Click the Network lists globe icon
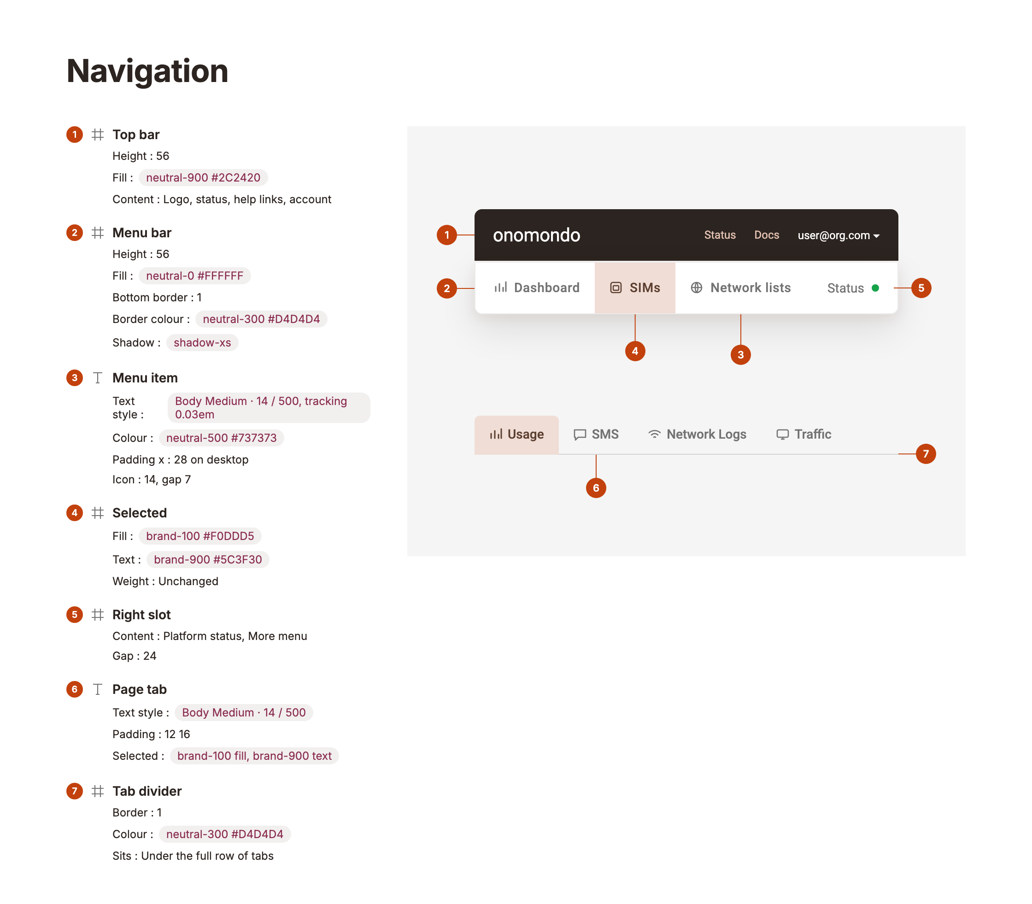Screen dimensions: 1032x904 pyautogui.click(x=697, y=288)
